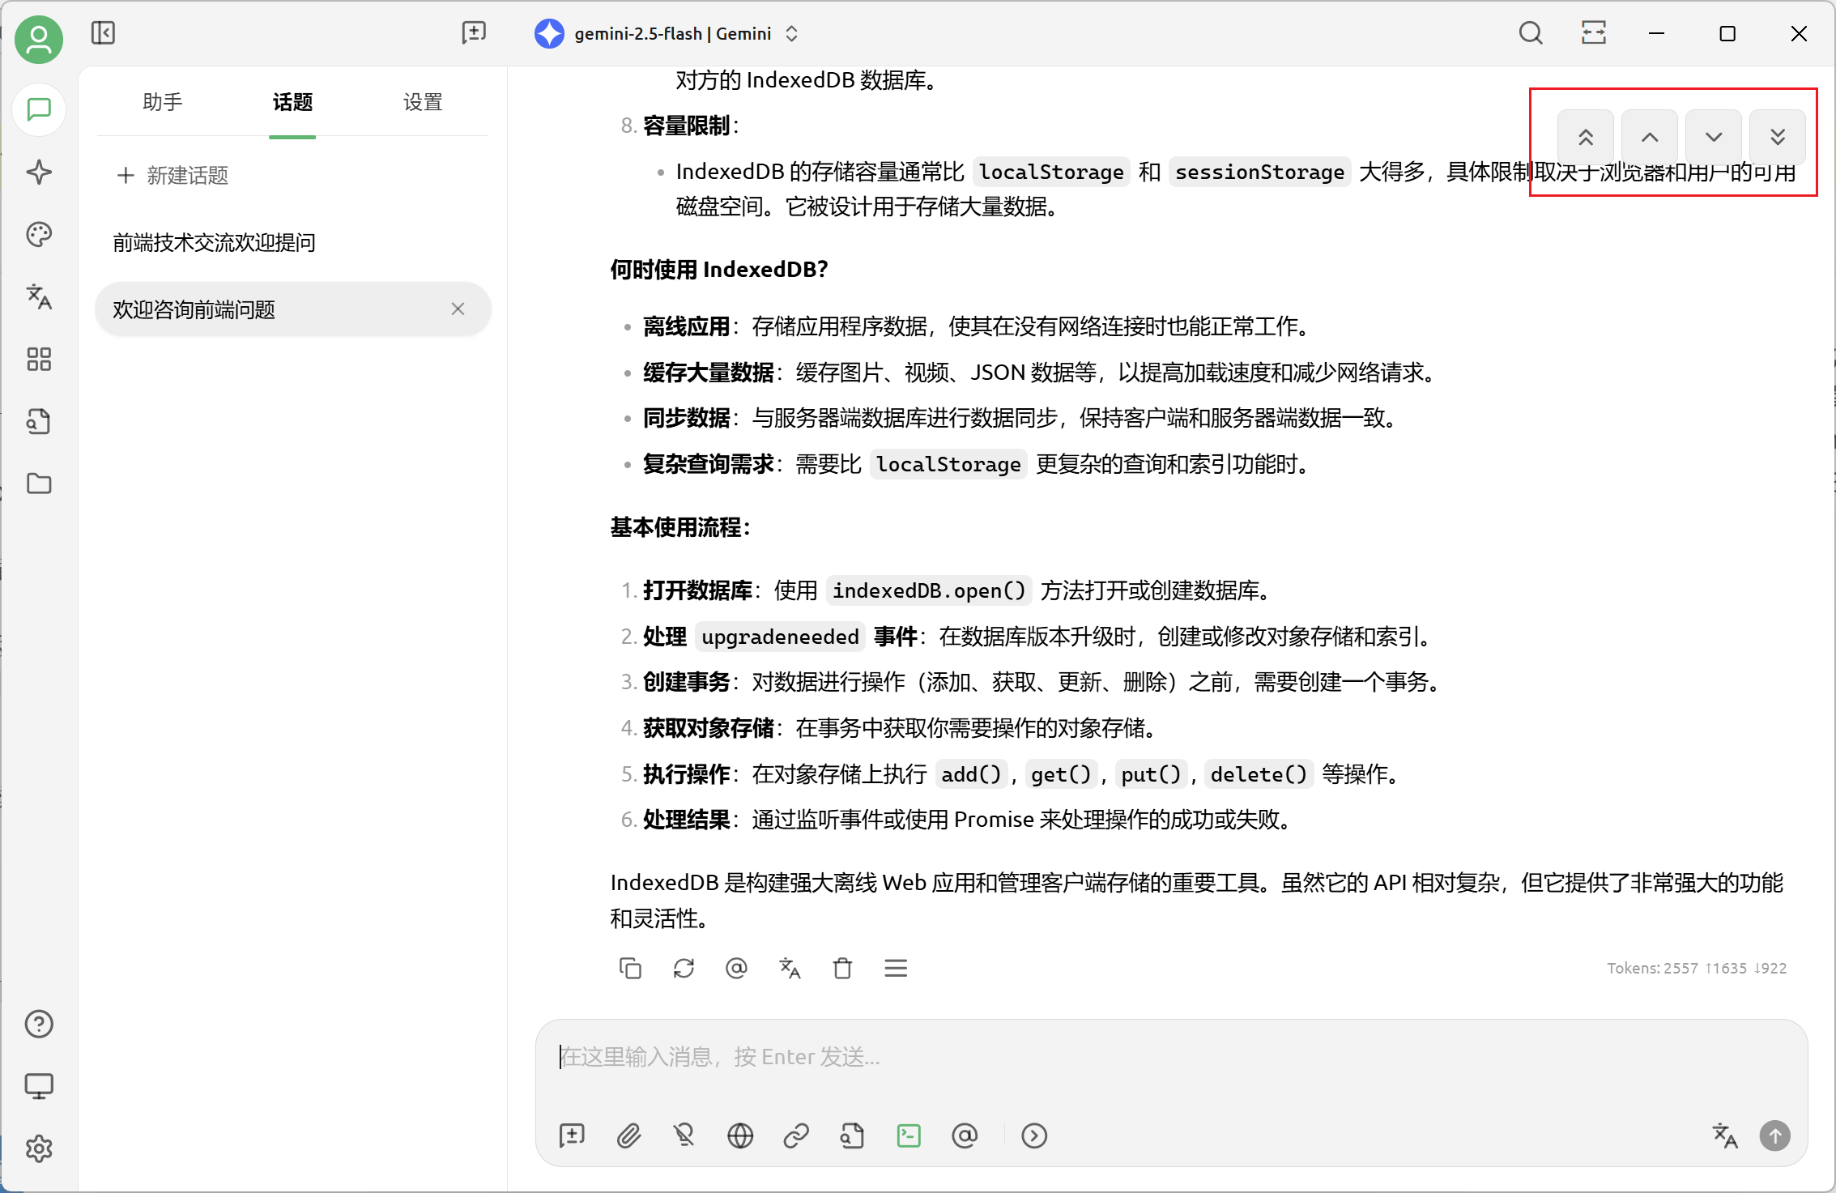Open the translate page from sidebar

coord(39,297)
